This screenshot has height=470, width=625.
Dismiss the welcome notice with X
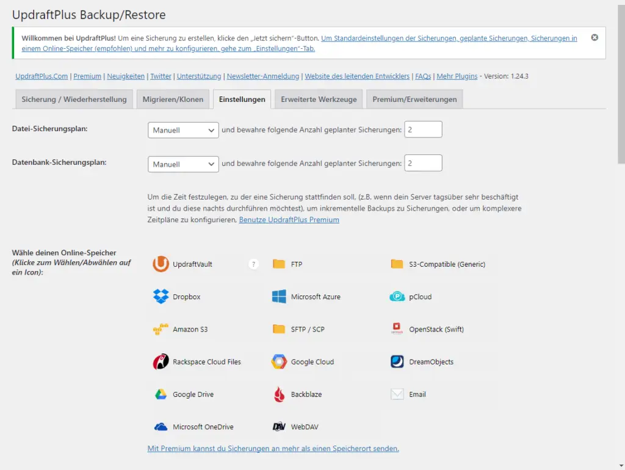(x=594, y=37)
